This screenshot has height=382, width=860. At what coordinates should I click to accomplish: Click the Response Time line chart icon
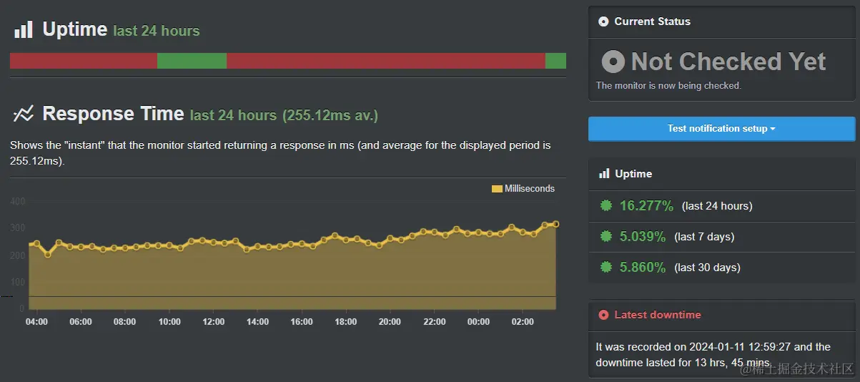(24, 114)
